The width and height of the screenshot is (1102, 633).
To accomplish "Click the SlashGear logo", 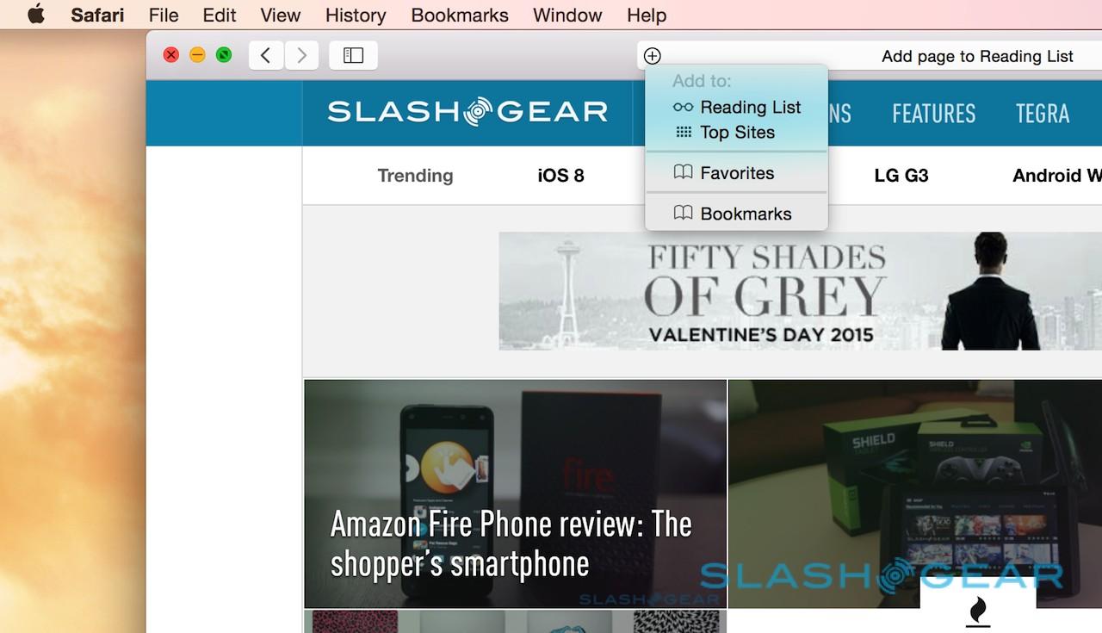I will pyautogui.click(x=467, y=112).
